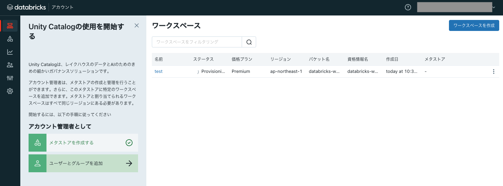Open the Usage chart sidebar icon

point(10,52)
